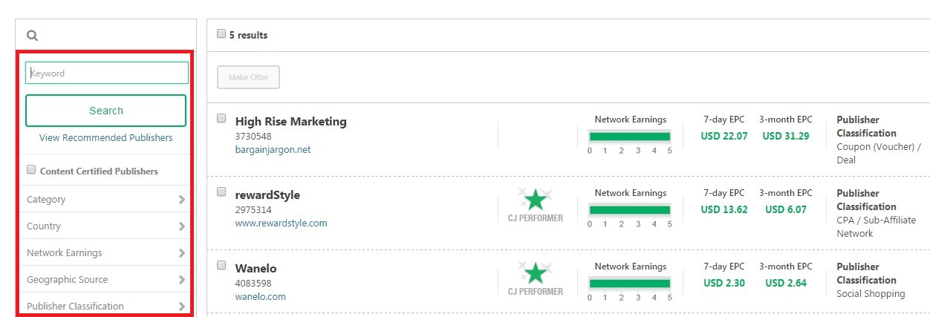Select all results with the 5 results checkbox
930x317 pixels.
221,33
